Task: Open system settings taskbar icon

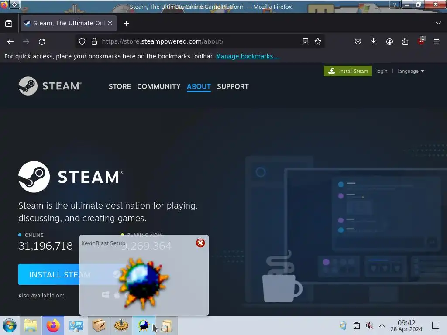Action: 76,325
